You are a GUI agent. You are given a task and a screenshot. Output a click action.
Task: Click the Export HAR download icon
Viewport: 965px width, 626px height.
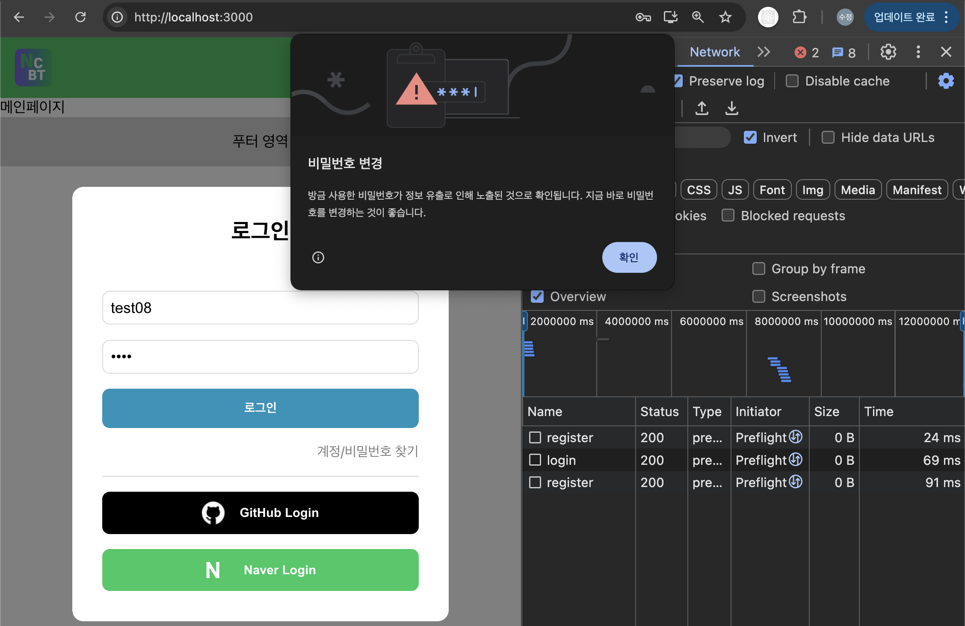732,108
